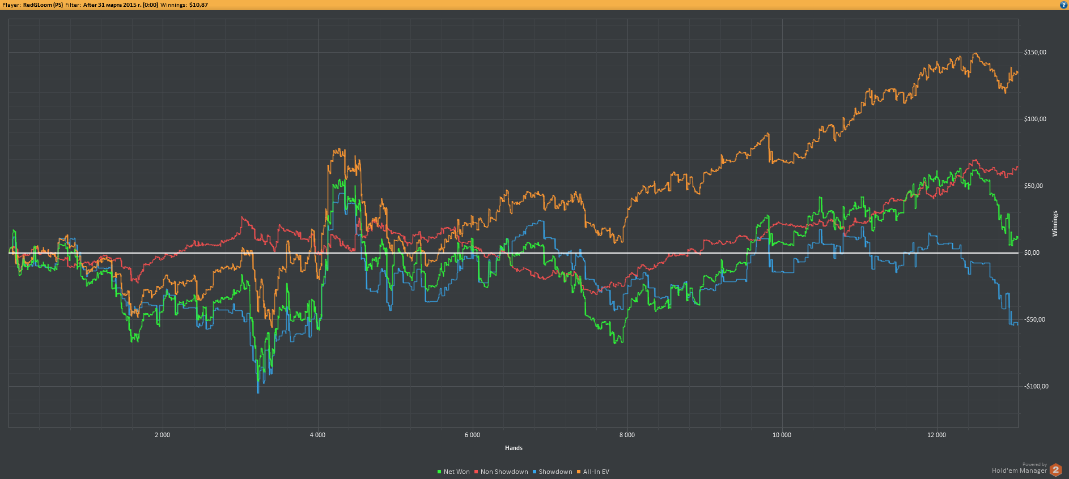Click the Winnings axis title
This screenshot has height=479, width=1069.
tap(1055, 224)
